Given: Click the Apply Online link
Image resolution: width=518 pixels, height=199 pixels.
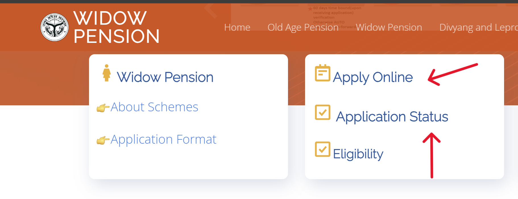Looking at the screenshot, I should pos(373,77).
